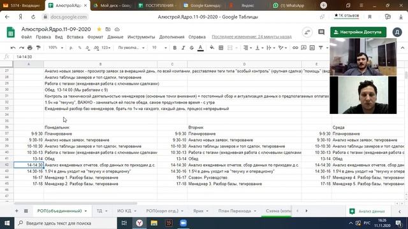This screenshot has height=229, width=408.
Task: Click the activity trend icon near comments
Action: click(307, 32)
